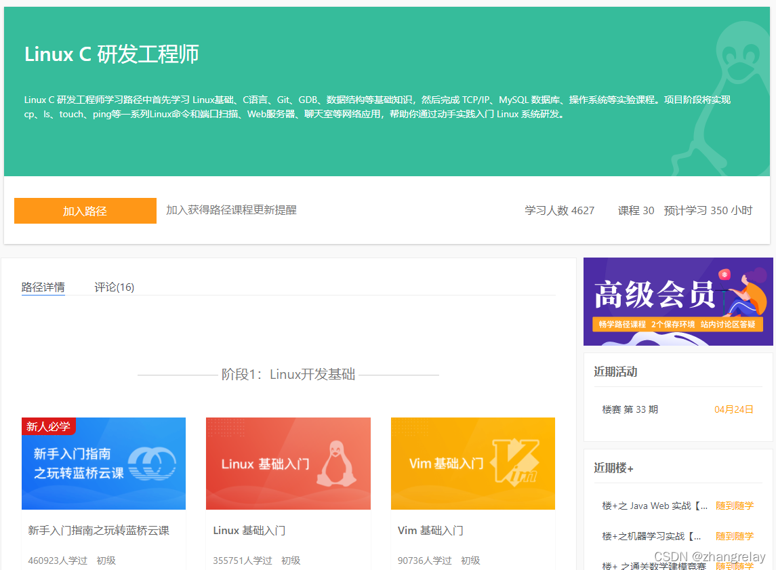Viewport: 776px width, 570px height.
Task: Click the 355751人学过 learner count
Action: pyautogui.click(x=243, y=560)
